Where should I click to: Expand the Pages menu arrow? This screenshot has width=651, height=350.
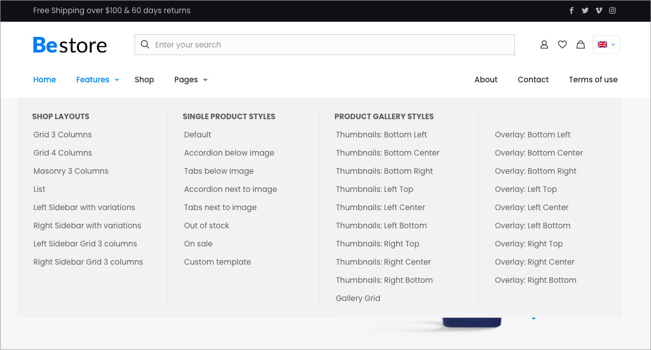(x=205, y=80)
